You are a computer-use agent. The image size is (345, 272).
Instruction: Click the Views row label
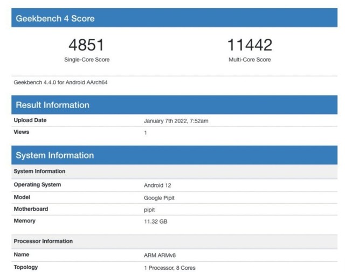pos(22,132)
